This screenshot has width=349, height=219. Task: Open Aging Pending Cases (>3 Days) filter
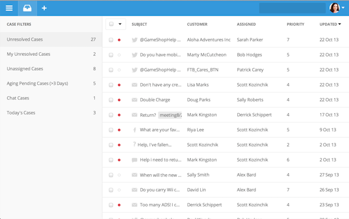51,84
